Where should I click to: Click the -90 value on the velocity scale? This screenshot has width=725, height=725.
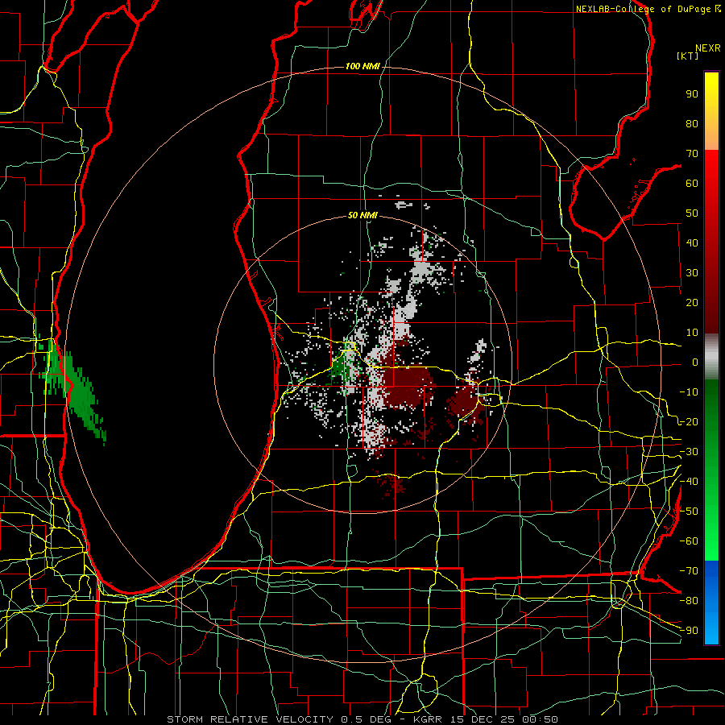(689, 630)
